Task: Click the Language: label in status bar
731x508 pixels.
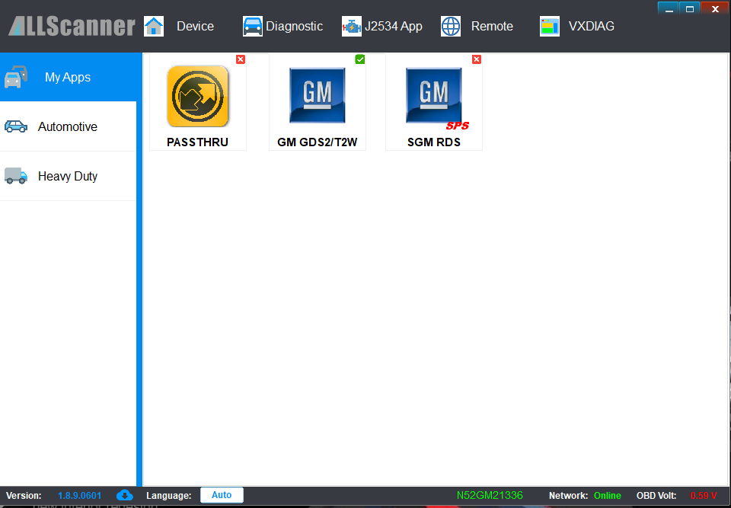Action: click(x=169, y=495)
